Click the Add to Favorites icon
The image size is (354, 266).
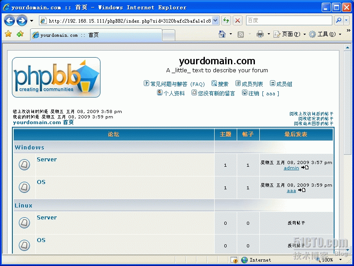click(x=20, y=34)
